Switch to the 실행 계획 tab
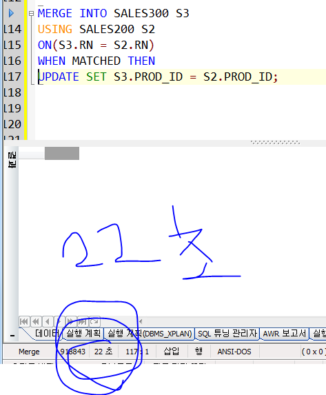Viewport: 326px width, 395px height. [x=83, y=334]
